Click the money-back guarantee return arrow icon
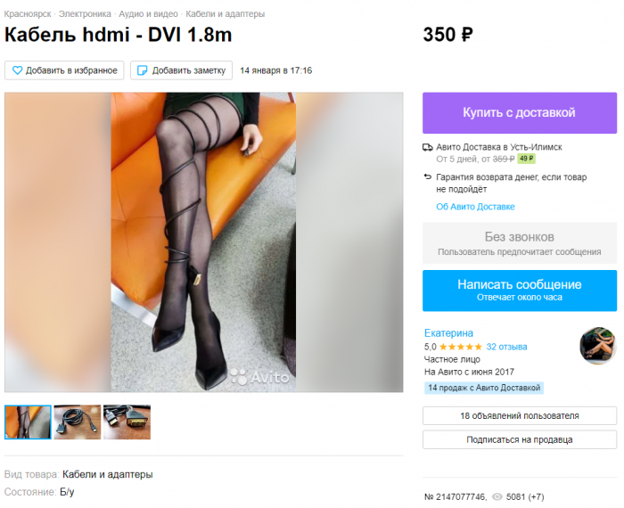 [x=428, y=177]
